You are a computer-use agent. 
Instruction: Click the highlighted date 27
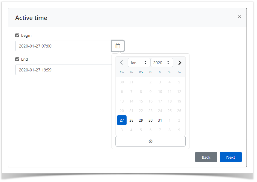pyautogui.click(x=122, y=120)
